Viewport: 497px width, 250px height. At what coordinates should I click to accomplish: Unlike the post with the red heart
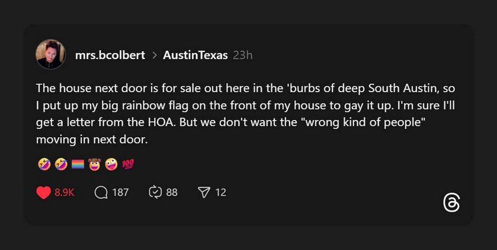[44, 192]
